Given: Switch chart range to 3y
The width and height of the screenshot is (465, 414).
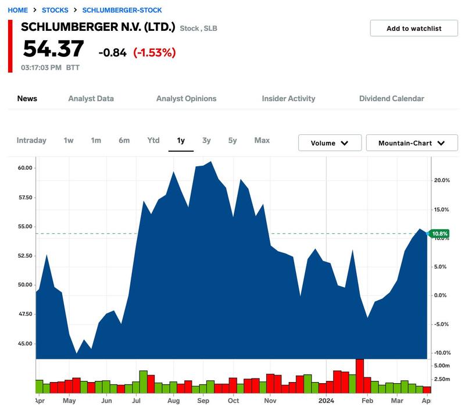Looking at the screenshot, I should click(206, 140).
